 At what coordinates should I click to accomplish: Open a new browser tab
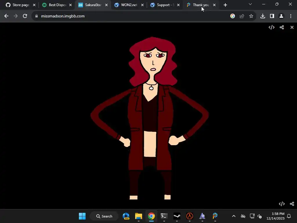(x=225, y=5)
